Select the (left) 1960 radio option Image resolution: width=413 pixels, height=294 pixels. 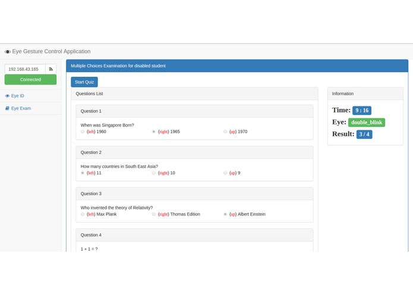pos(83,132)
